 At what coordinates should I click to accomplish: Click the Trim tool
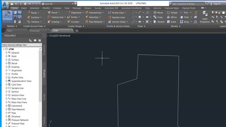point(184,13)
